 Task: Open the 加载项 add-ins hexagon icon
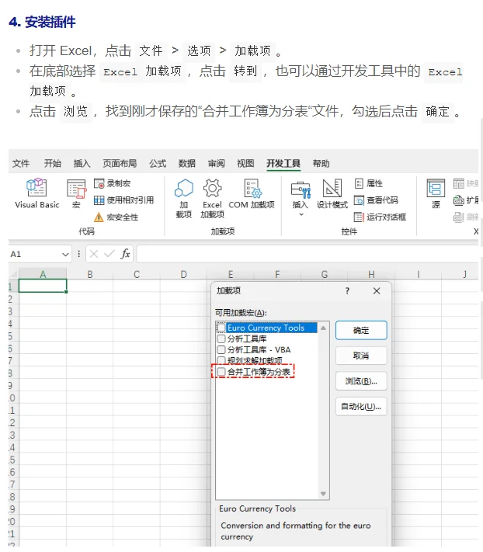(184, 198)
